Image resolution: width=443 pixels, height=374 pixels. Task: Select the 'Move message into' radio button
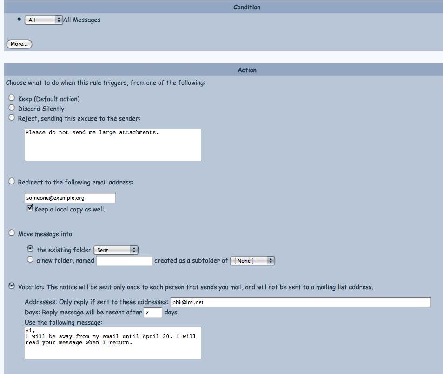tap(12, 233)
